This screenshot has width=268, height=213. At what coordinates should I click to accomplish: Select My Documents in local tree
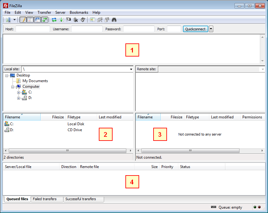pyautogui.click(x=35, y=81)
